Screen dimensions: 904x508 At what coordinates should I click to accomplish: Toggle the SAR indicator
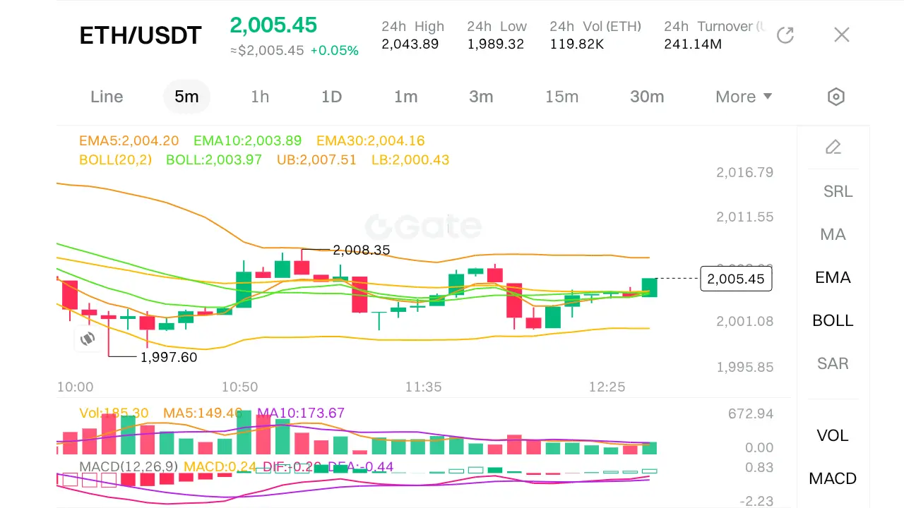point(833,363)
